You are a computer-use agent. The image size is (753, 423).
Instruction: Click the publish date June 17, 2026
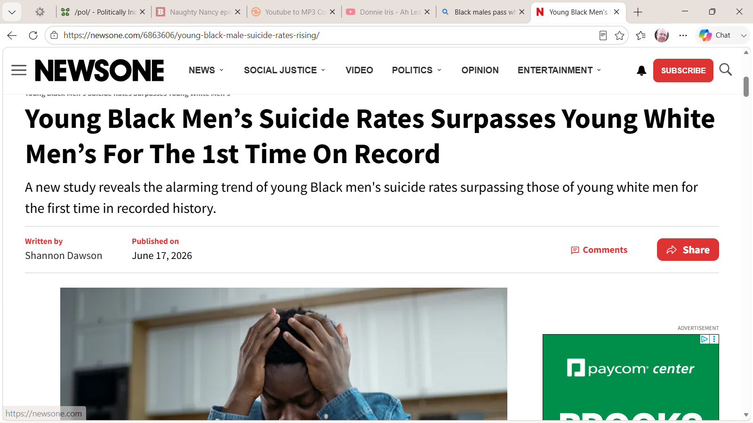[x=162, y=256]
